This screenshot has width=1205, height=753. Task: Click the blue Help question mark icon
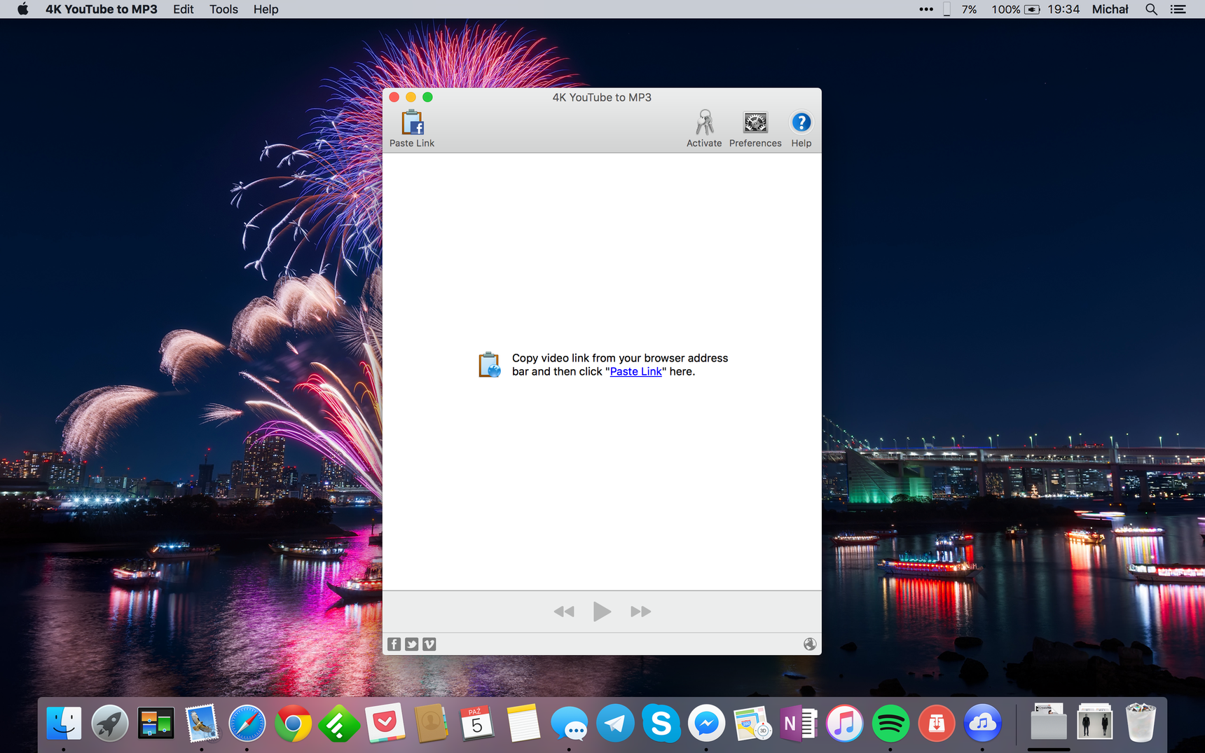(801, 123)
